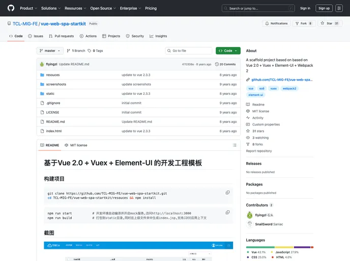Open the 20 Commits history
The width and height of the screenshot is (350, 261).
pyautogui.click(x=225, y=64)
